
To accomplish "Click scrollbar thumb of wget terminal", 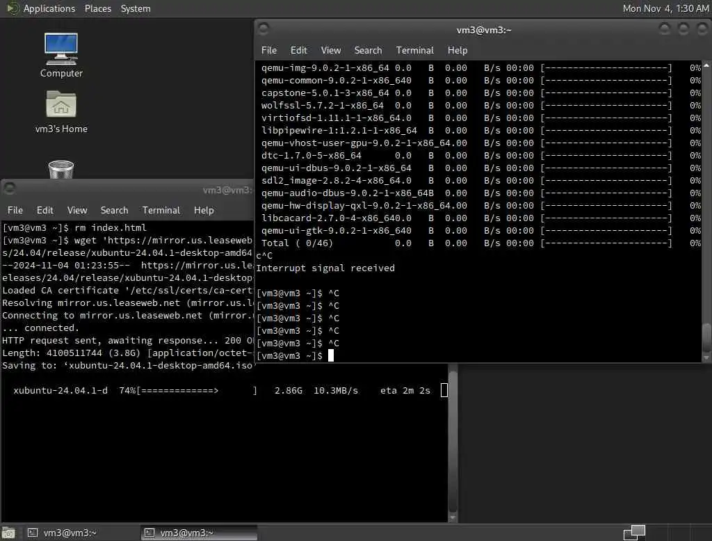I will [452, 442].
